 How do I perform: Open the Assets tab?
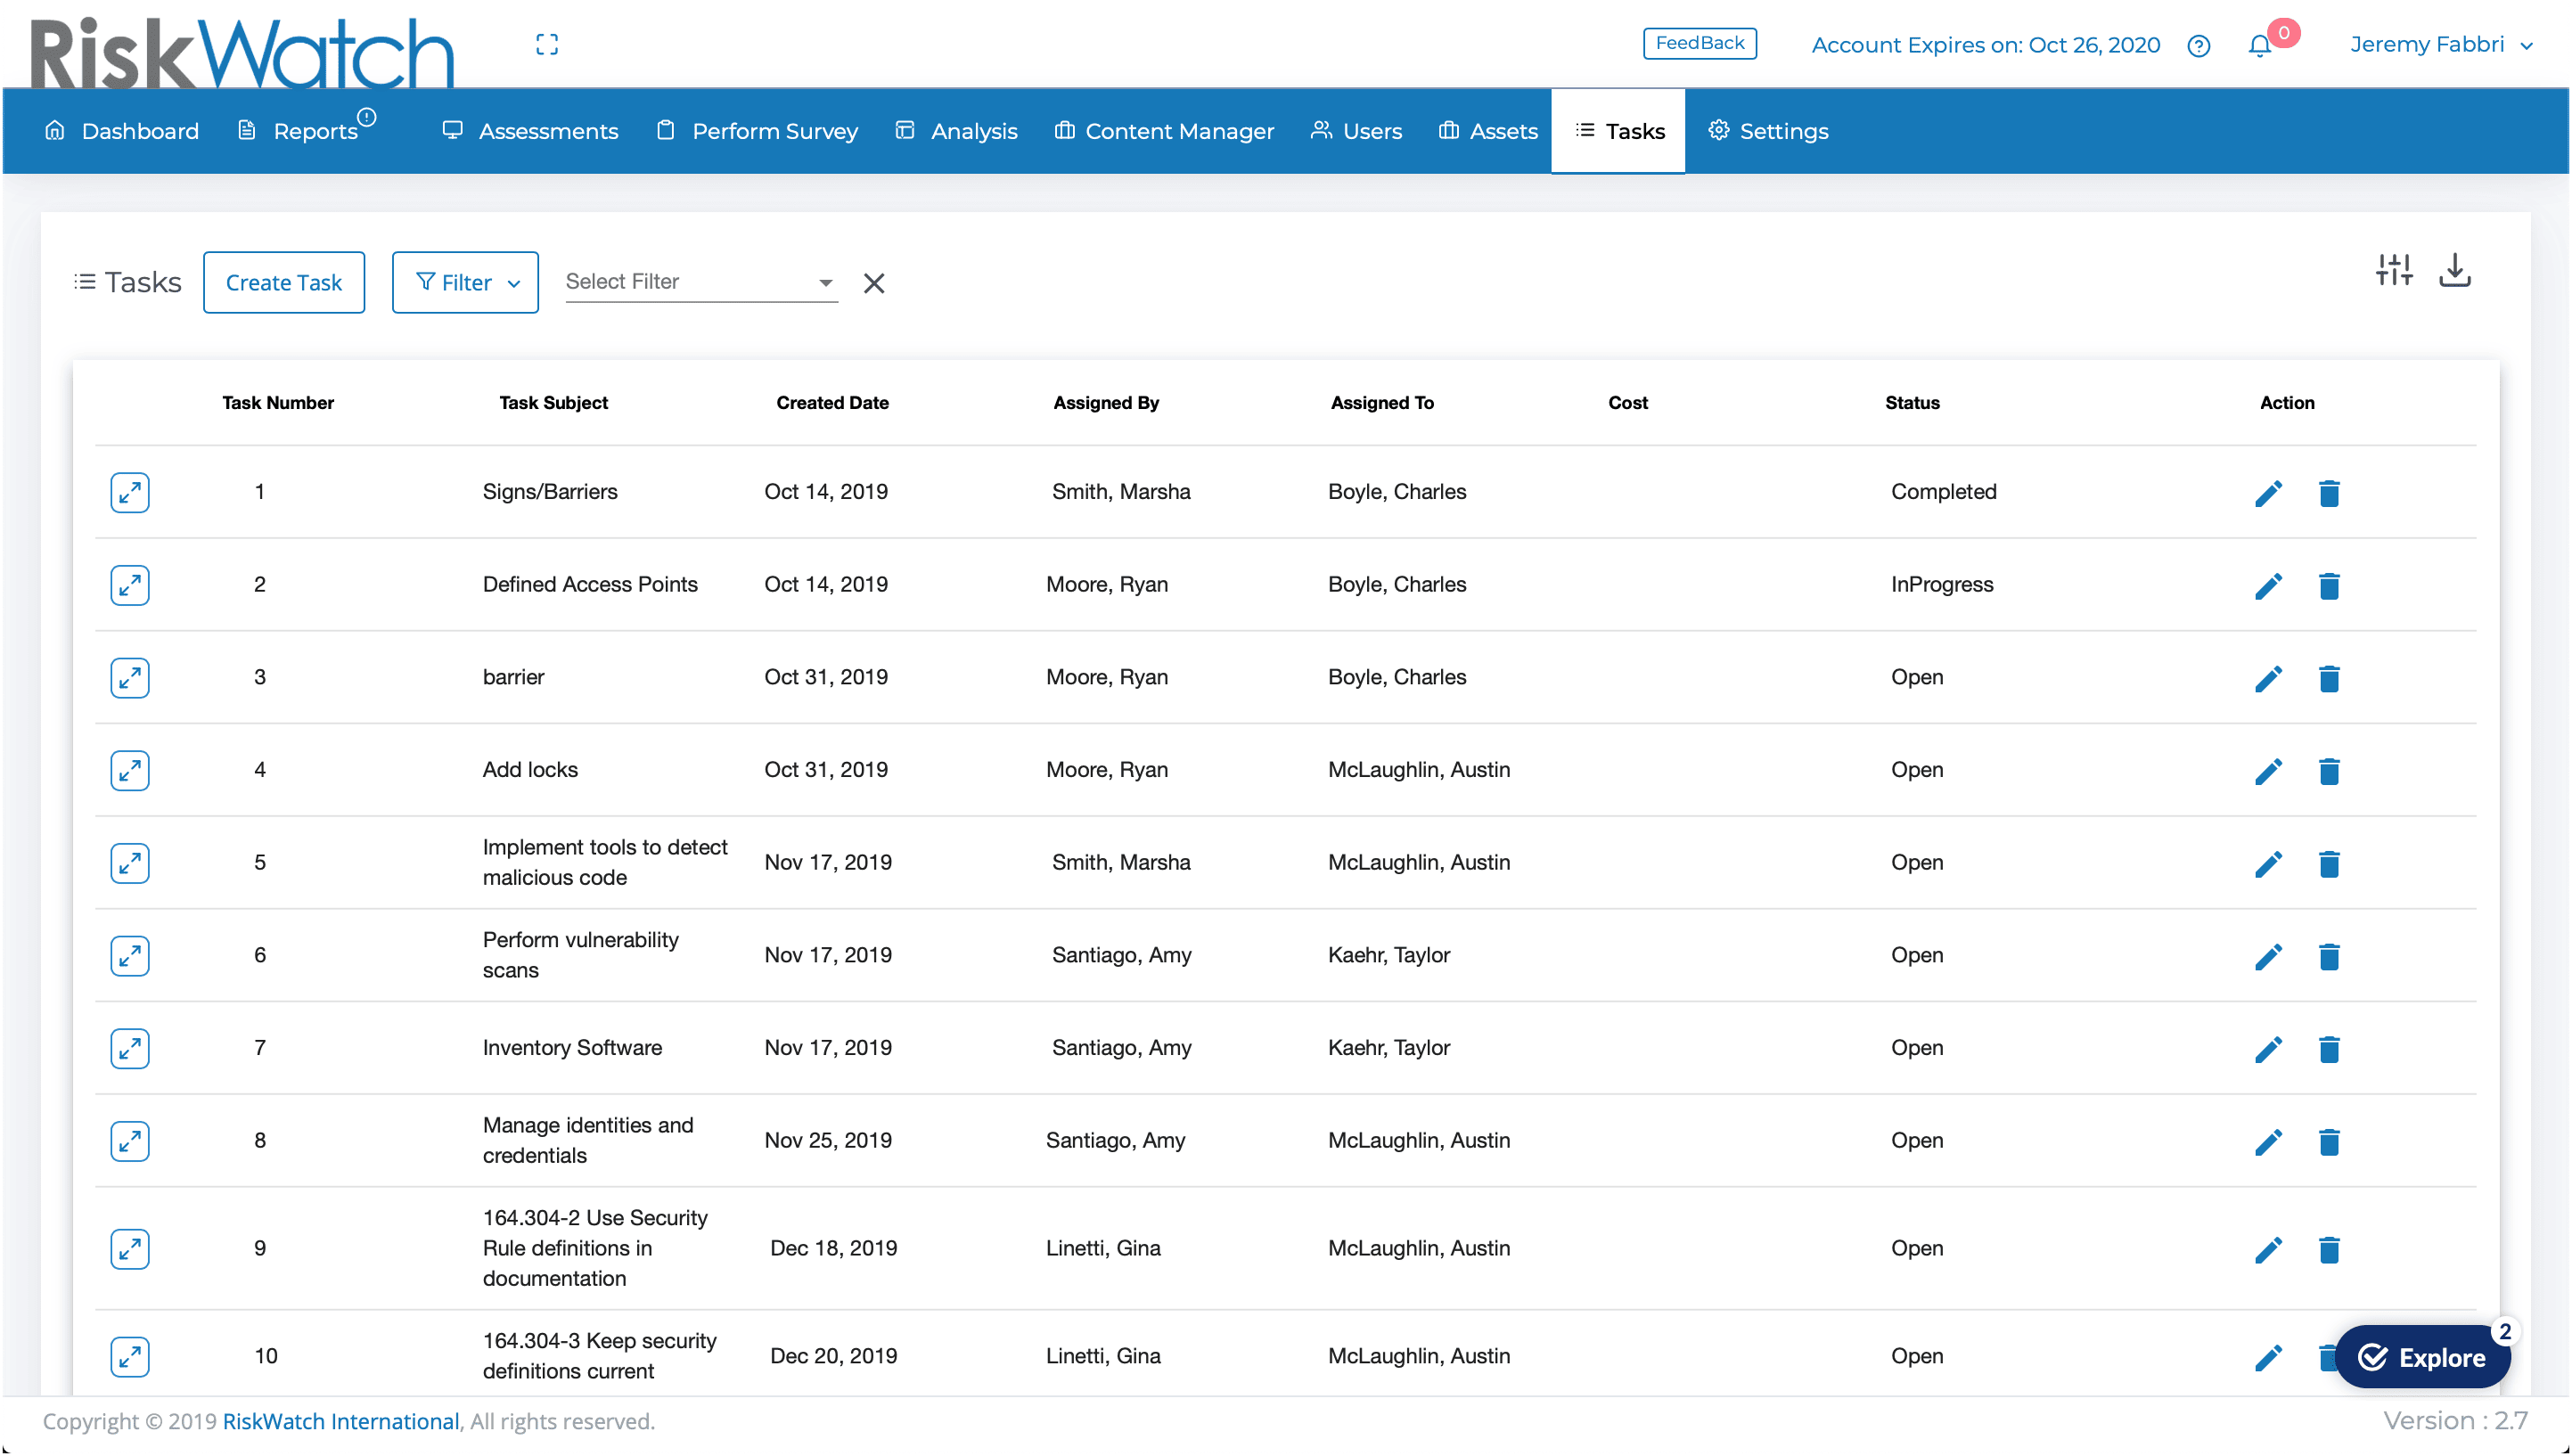pyautogui.click(x=1487, y=131)
